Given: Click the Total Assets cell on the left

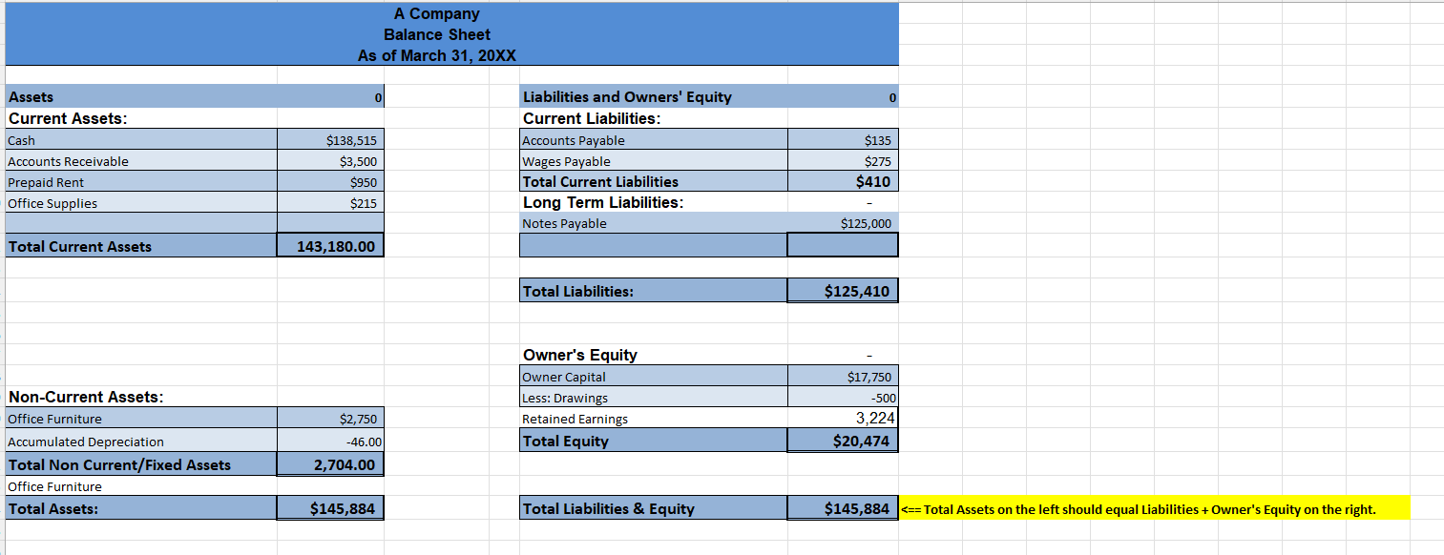Looking at the screenshot, I should click(329, 508).
